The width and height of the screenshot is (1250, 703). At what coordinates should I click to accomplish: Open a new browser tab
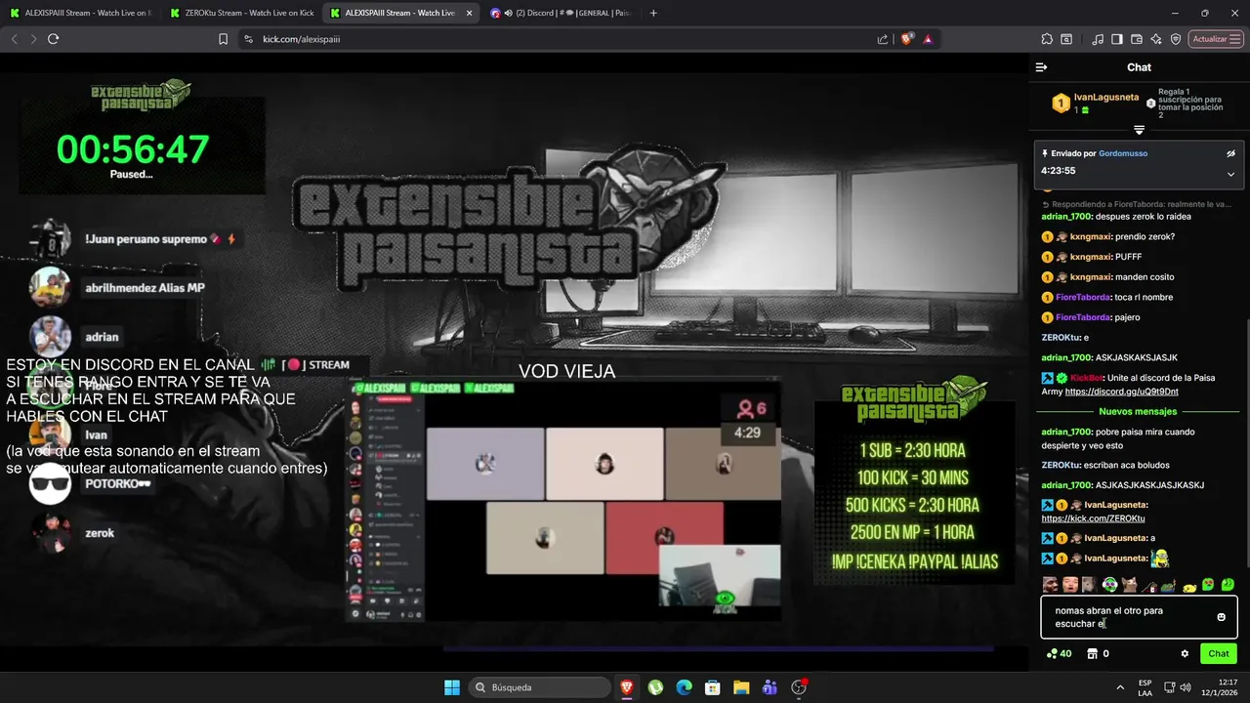653,13
